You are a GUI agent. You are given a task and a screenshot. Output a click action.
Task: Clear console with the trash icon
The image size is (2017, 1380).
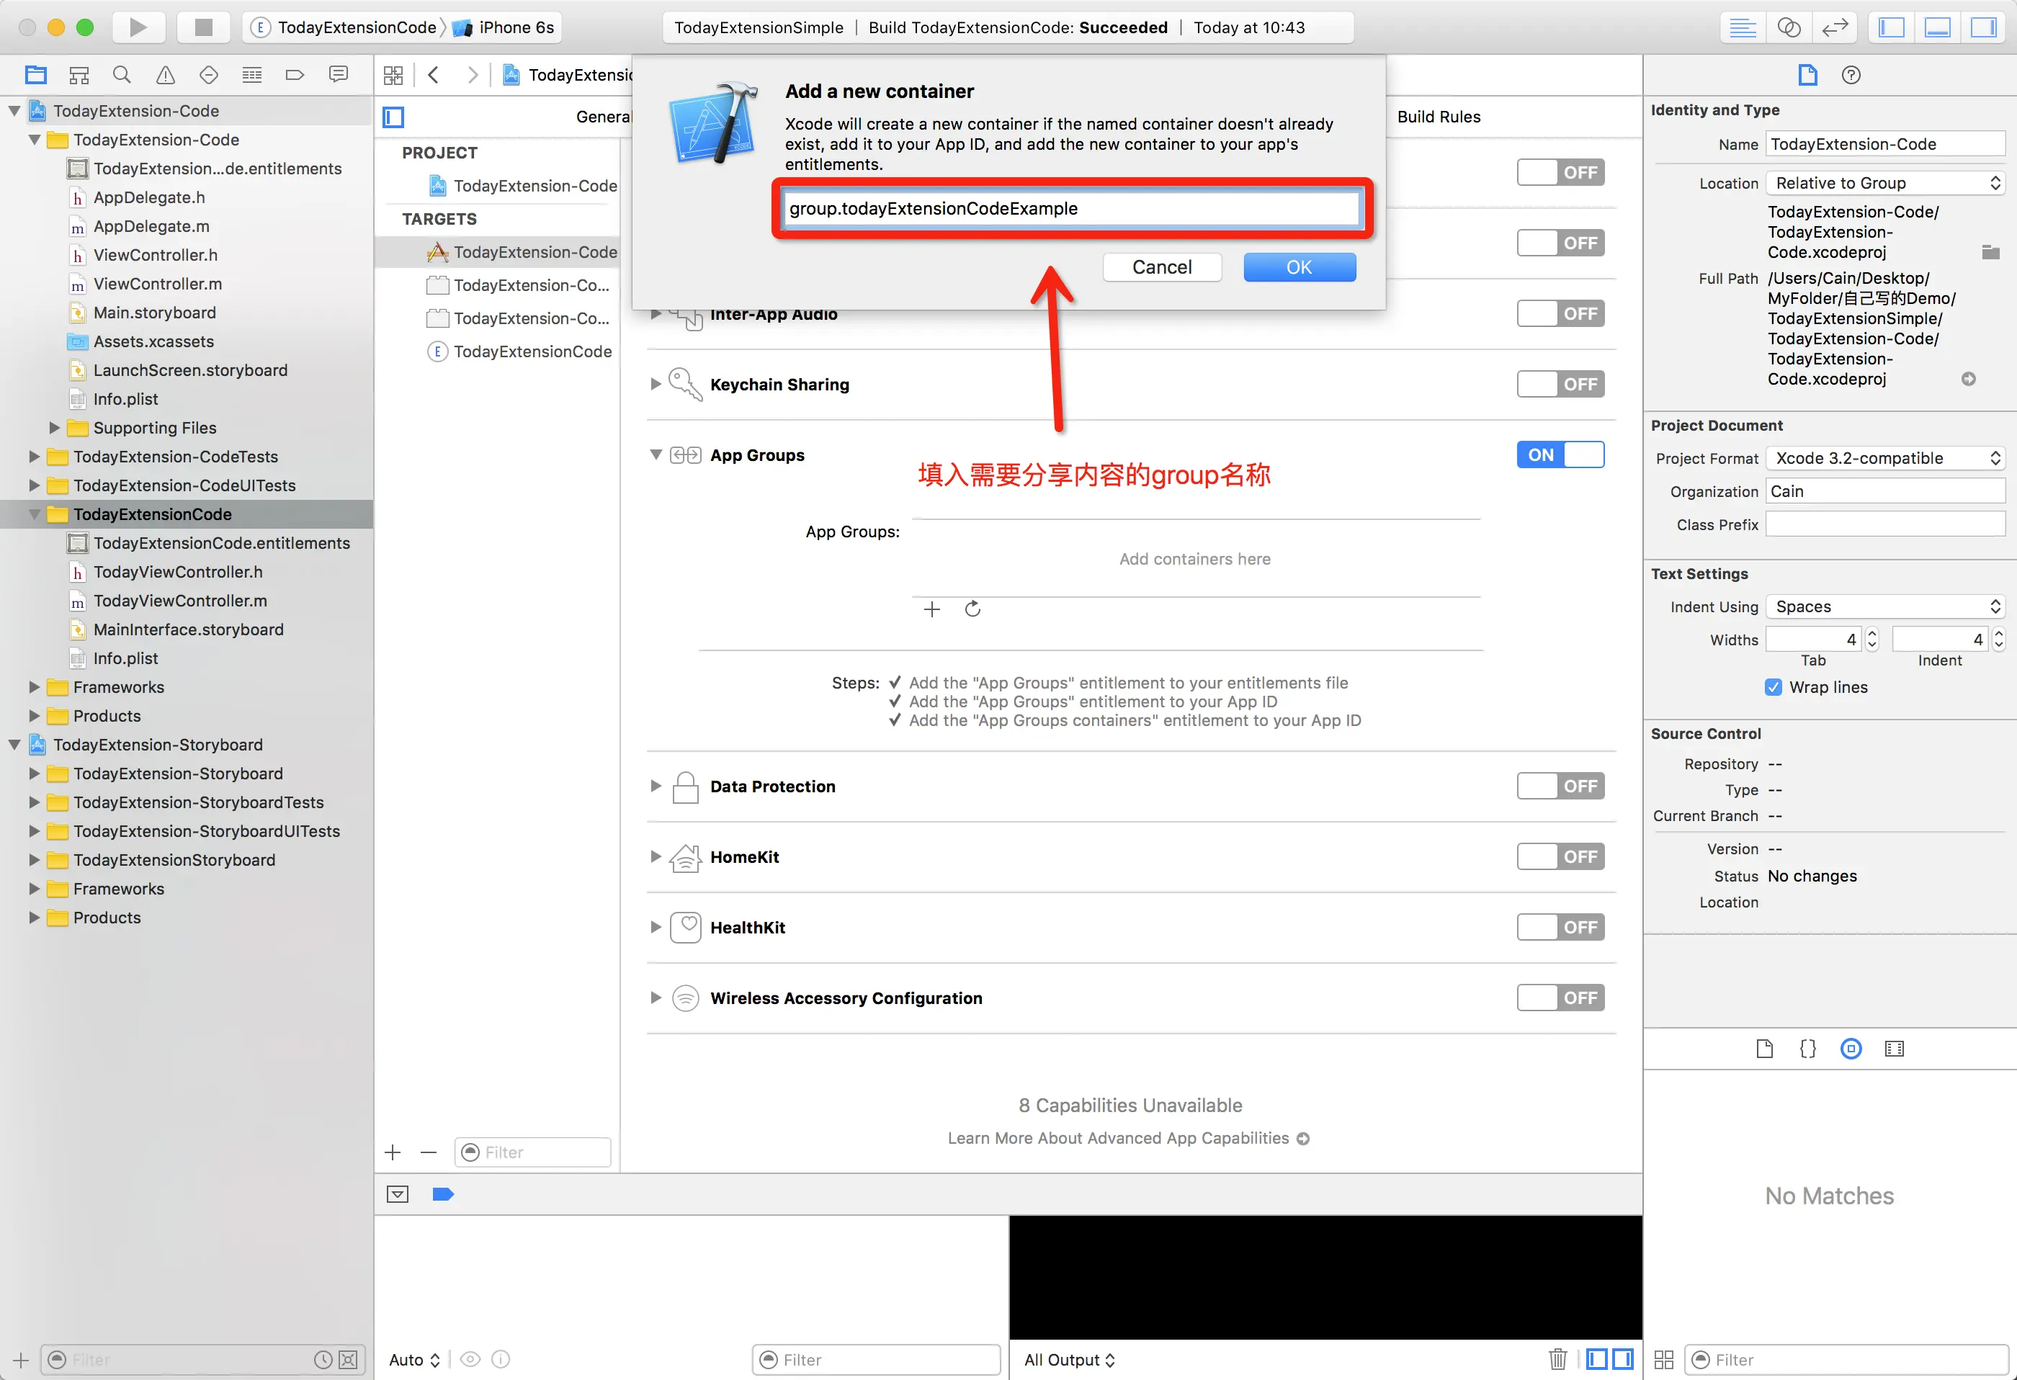pos(1558,1358)
